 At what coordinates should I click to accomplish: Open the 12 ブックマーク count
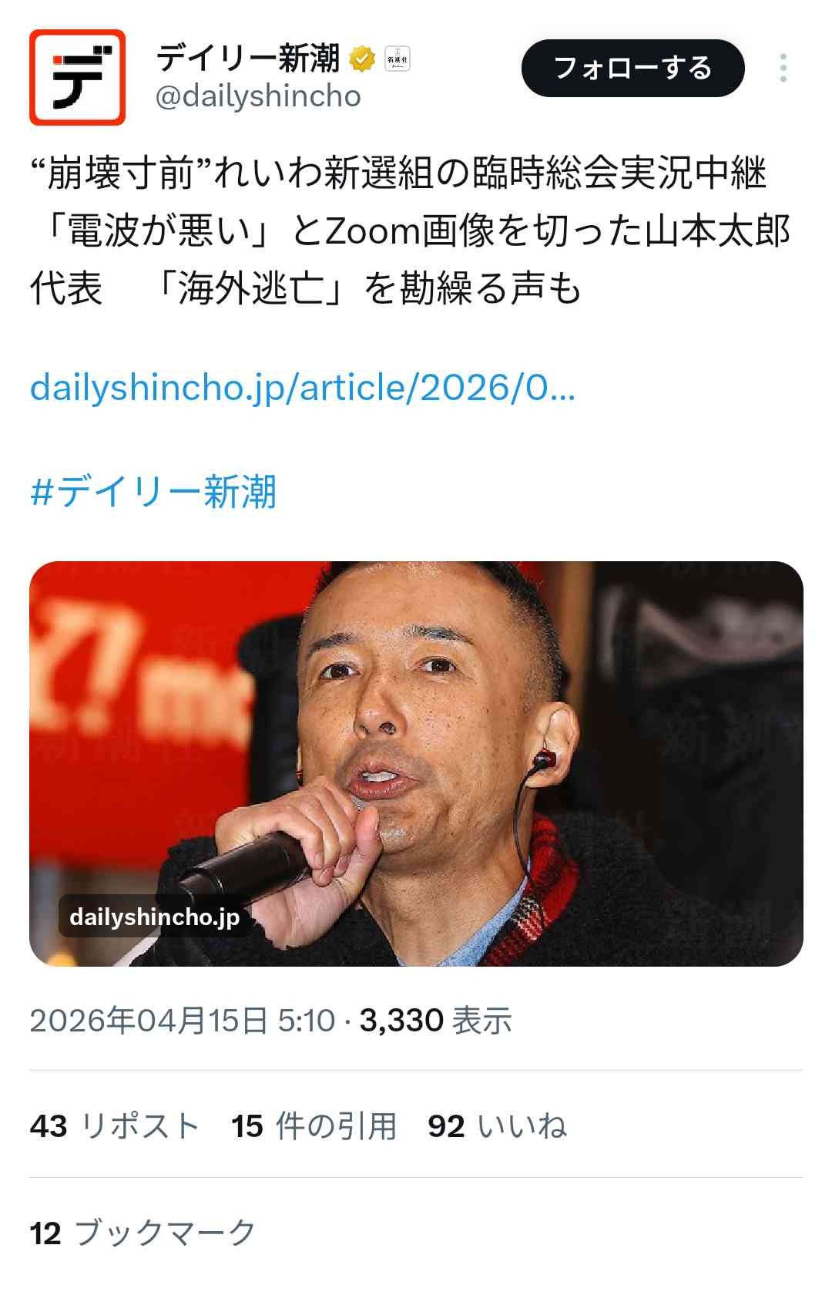[143, 1233]
